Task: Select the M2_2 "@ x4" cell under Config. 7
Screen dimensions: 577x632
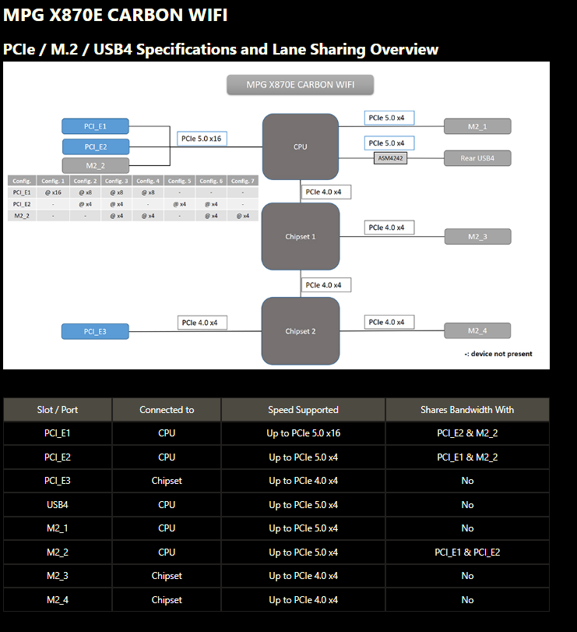Action: tap(243, 216)
